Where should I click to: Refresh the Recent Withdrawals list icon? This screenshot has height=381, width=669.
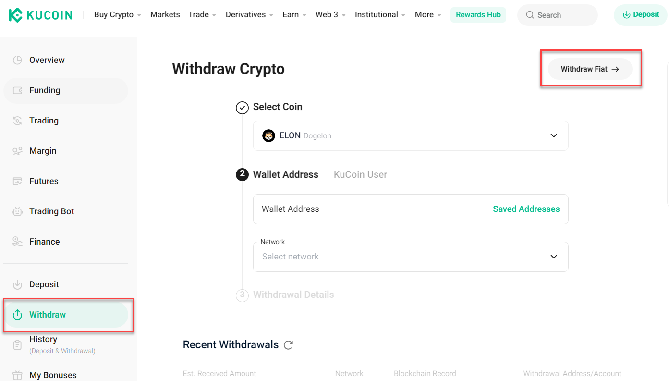tap(288, 345)
